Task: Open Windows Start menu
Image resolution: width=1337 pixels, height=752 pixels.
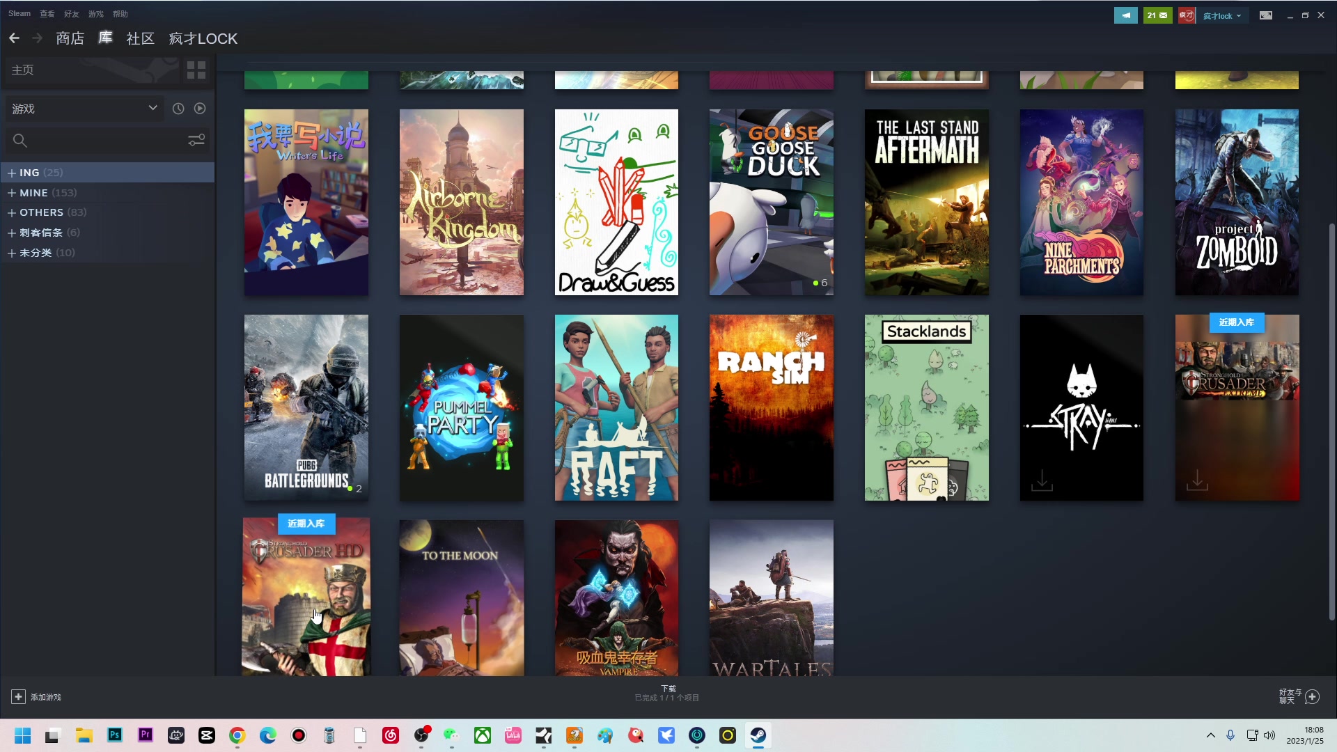Action: click(x=22, y=735)
